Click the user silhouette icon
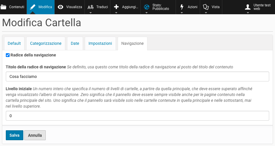Viewport: 275px width, 146px height. pyautogui.click(x=248, y=7)
